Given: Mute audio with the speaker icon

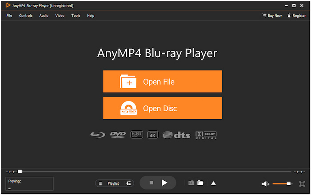Looking at the screenshot, I should pyautogui.click(x=265, y=184).
